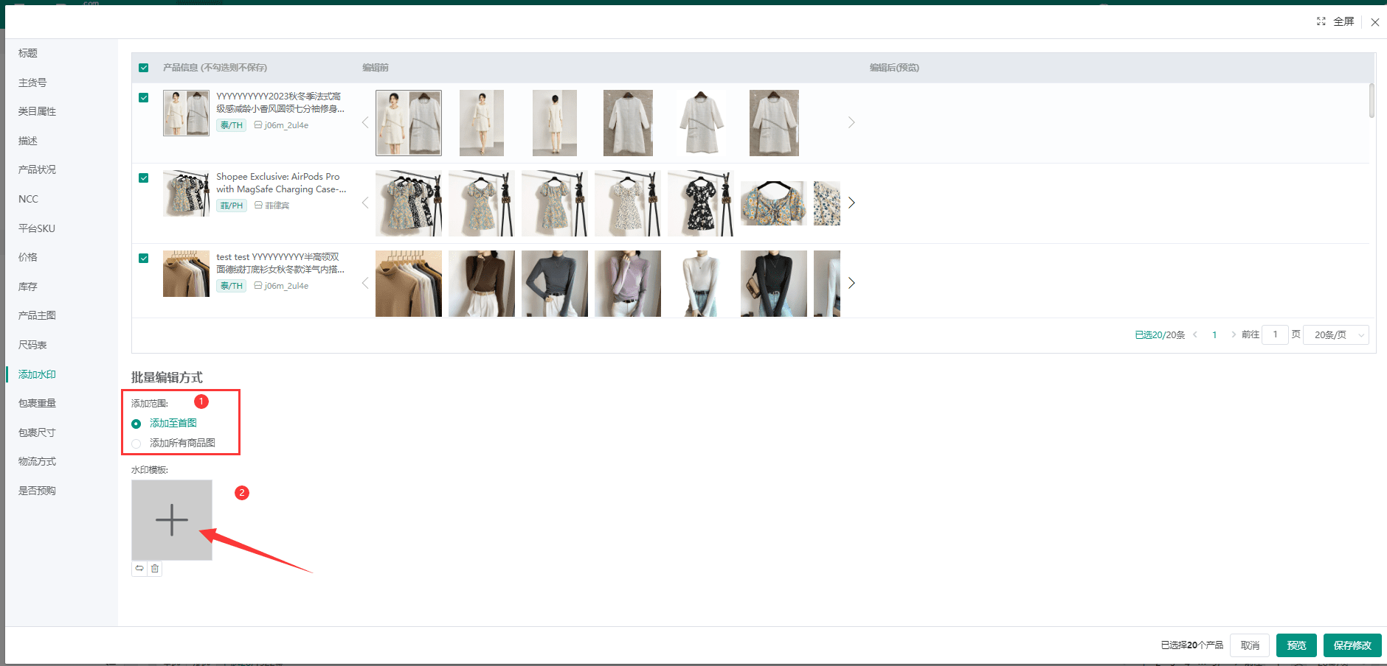
Task: Uncheck the select-all products checkbox in header
Action: [x=144, y=68]
